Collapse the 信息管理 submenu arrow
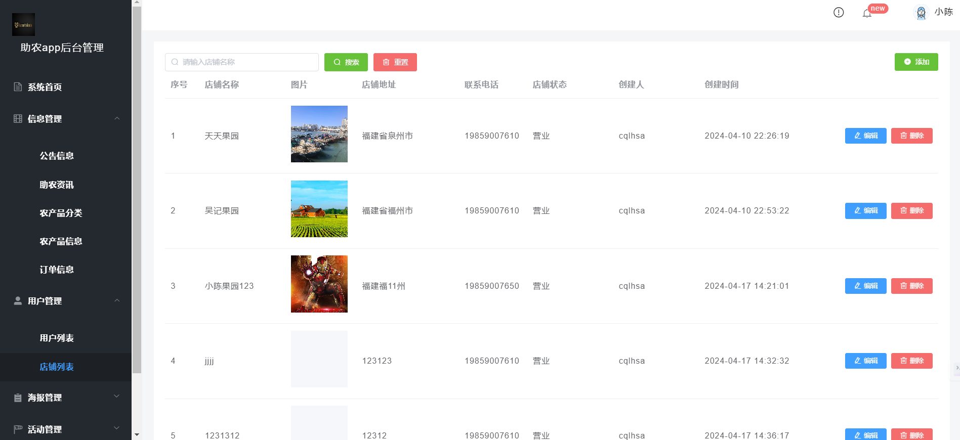The image size is (960, 440). click(117, 118)
